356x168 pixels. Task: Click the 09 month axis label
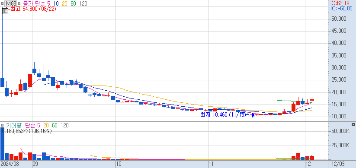pyautogui.click(x=35, y=164)
